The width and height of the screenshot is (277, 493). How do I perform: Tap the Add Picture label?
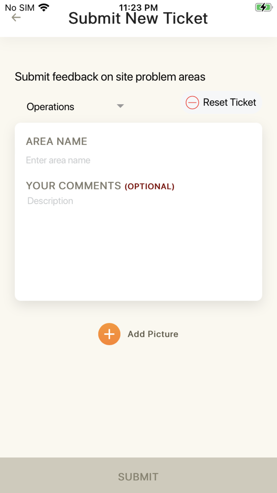153,334
